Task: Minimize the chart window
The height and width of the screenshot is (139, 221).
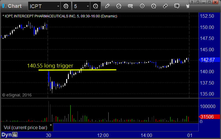Action: (x=204, y=2)
